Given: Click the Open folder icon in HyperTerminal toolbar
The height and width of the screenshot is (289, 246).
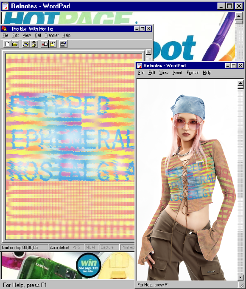Looking at the screenshot, I should click(15, 44).
